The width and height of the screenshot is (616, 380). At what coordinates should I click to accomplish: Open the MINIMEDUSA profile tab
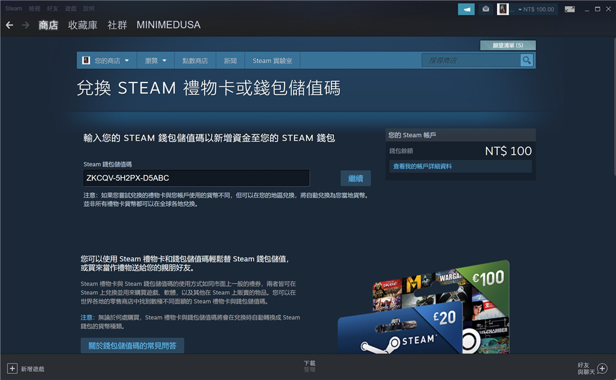(169, 25)
